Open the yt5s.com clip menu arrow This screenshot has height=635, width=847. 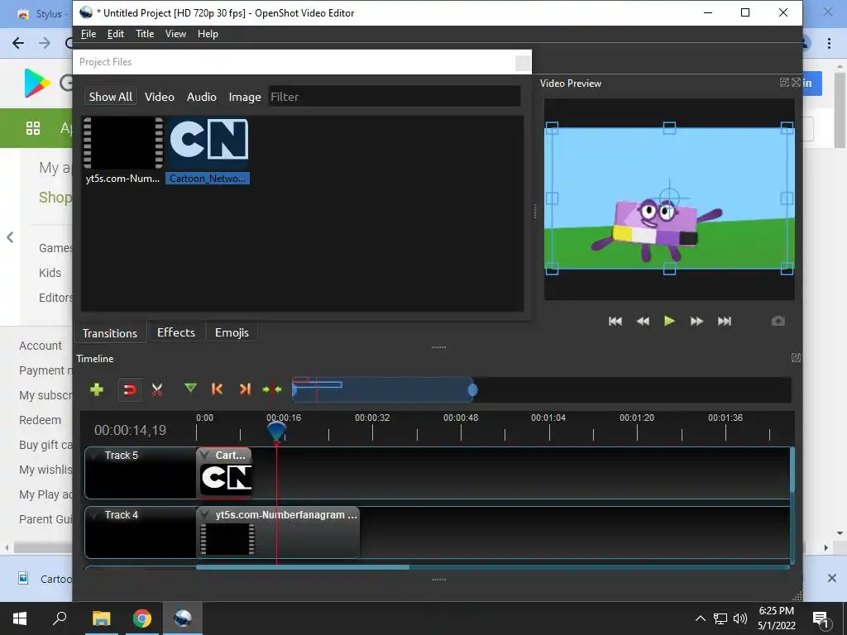tap(205, 514)
